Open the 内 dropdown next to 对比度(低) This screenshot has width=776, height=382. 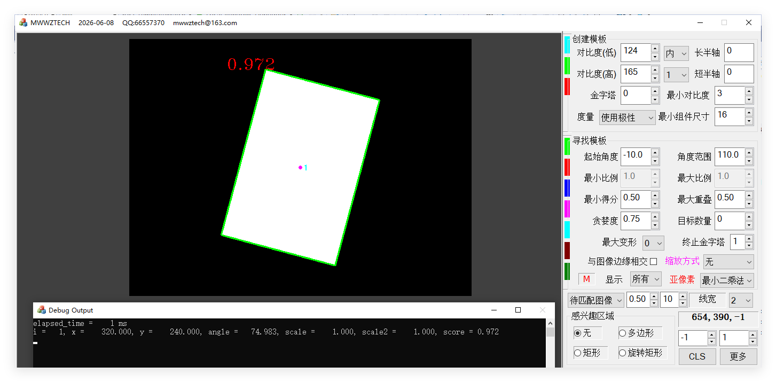coord(676,53)
